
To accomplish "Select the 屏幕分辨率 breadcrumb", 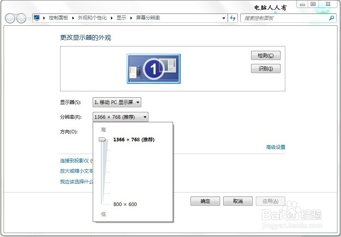I will click(x=148, y=18).
